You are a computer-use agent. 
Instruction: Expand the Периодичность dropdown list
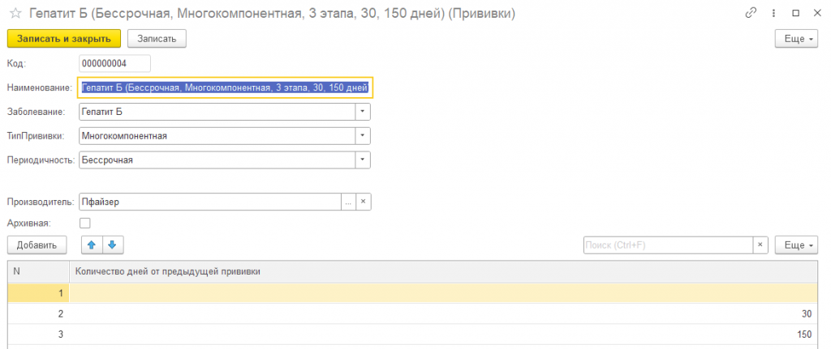(x=363, y=160)
